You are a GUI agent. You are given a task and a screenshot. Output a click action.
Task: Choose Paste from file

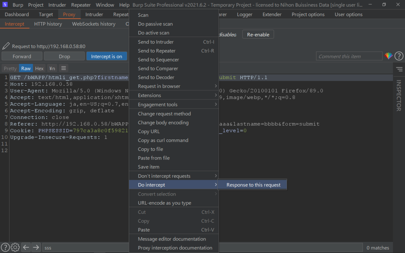pyautogui.click(x=174, y=158)
